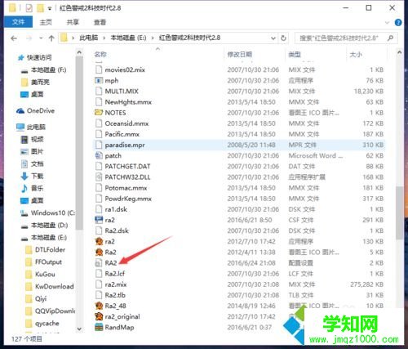Select the ra2_original application icon
Viewport: 408px width, 349px height.
[99, 316]
